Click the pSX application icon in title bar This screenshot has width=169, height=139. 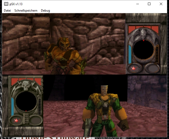(x=6, y=4)
